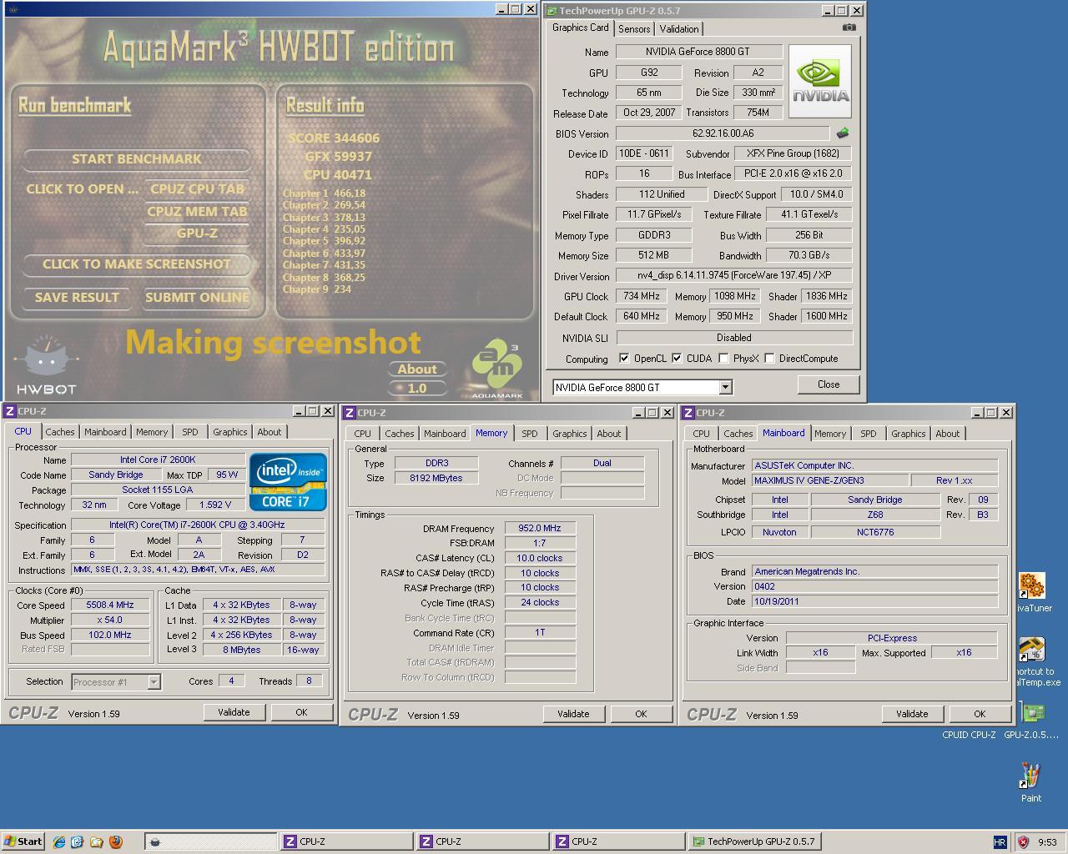Click CPUZ CPU TAB button in AquaMark
Screen dimensions: 1068x854
[198, 189]
